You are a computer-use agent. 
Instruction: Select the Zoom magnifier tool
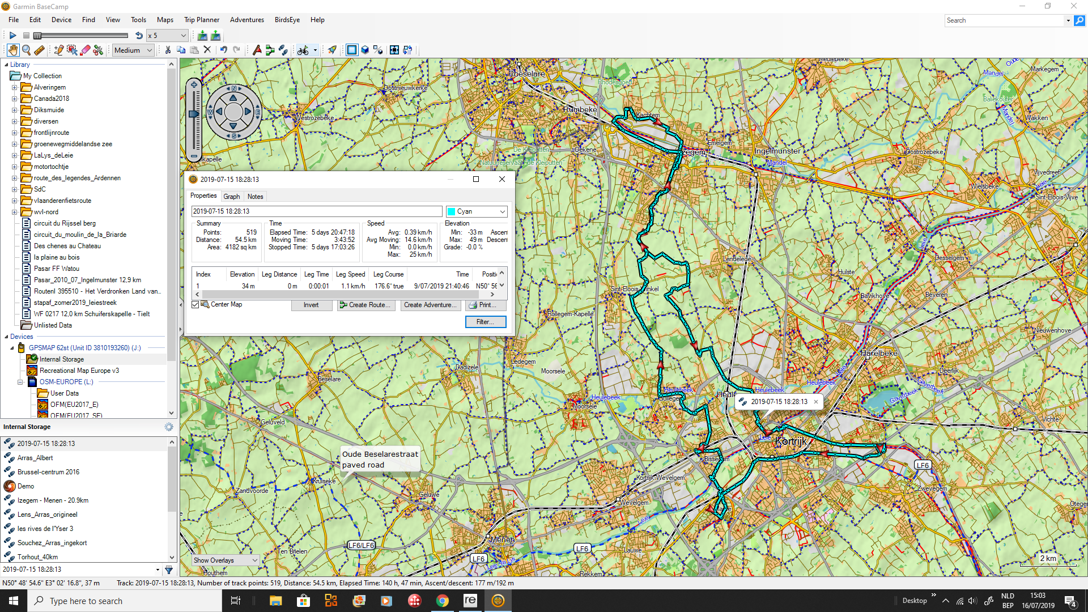pos(26,50)
